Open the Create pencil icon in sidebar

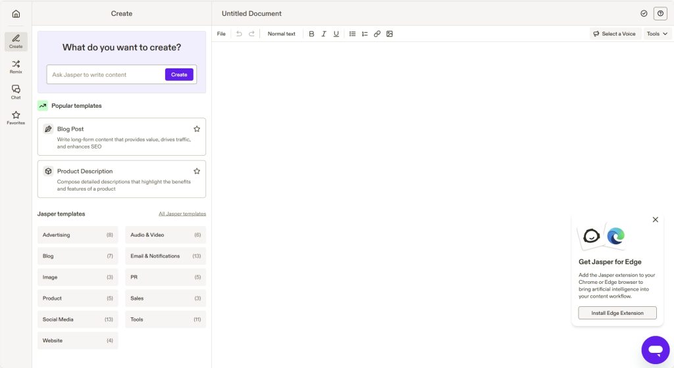(x=16, y=41)
